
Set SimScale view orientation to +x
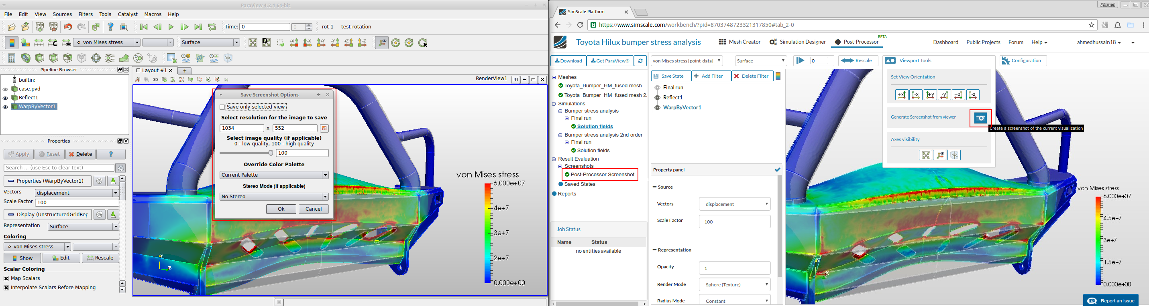(x=902, y=95)
